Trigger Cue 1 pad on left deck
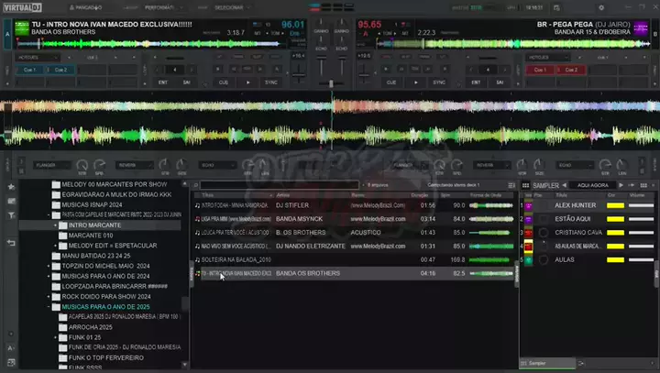The height and width of the screenshot is (373, 660). [x=30, y=70]
